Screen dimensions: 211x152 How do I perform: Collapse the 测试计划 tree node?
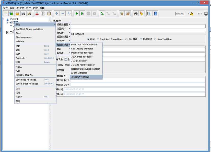tap(4, 19)
